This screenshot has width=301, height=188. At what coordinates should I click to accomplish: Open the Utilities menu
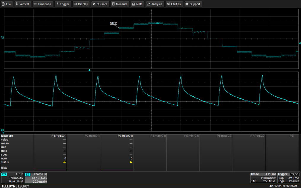[x=174, y=4]
